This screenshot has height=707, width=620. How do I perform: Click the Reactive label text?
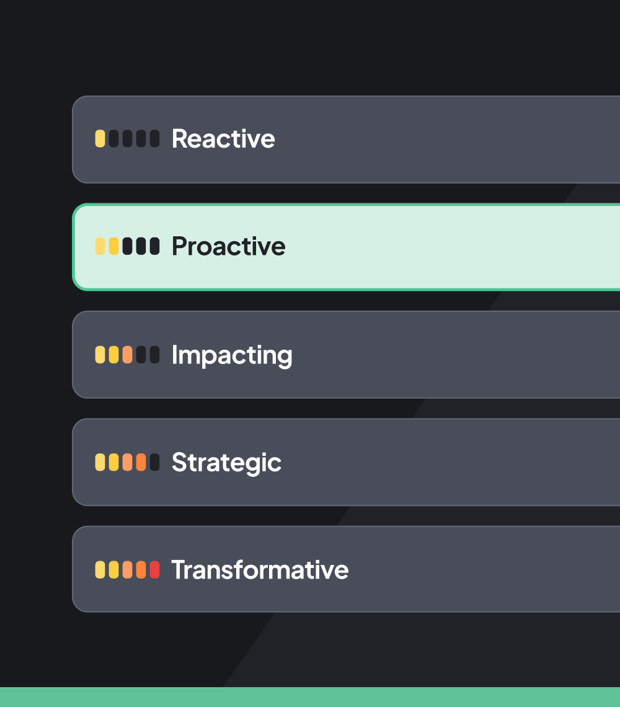pyautogui.click(x=223, y=139)
